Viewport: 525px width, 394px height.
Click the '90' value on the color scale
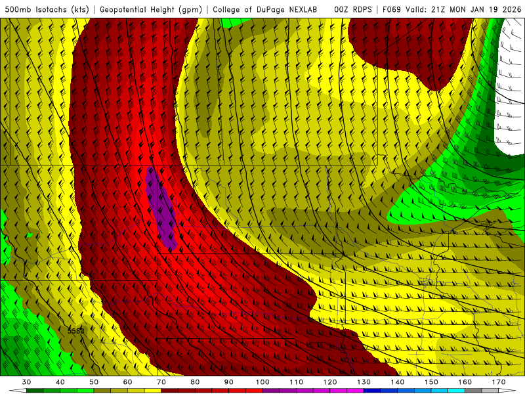coord(228,382)
